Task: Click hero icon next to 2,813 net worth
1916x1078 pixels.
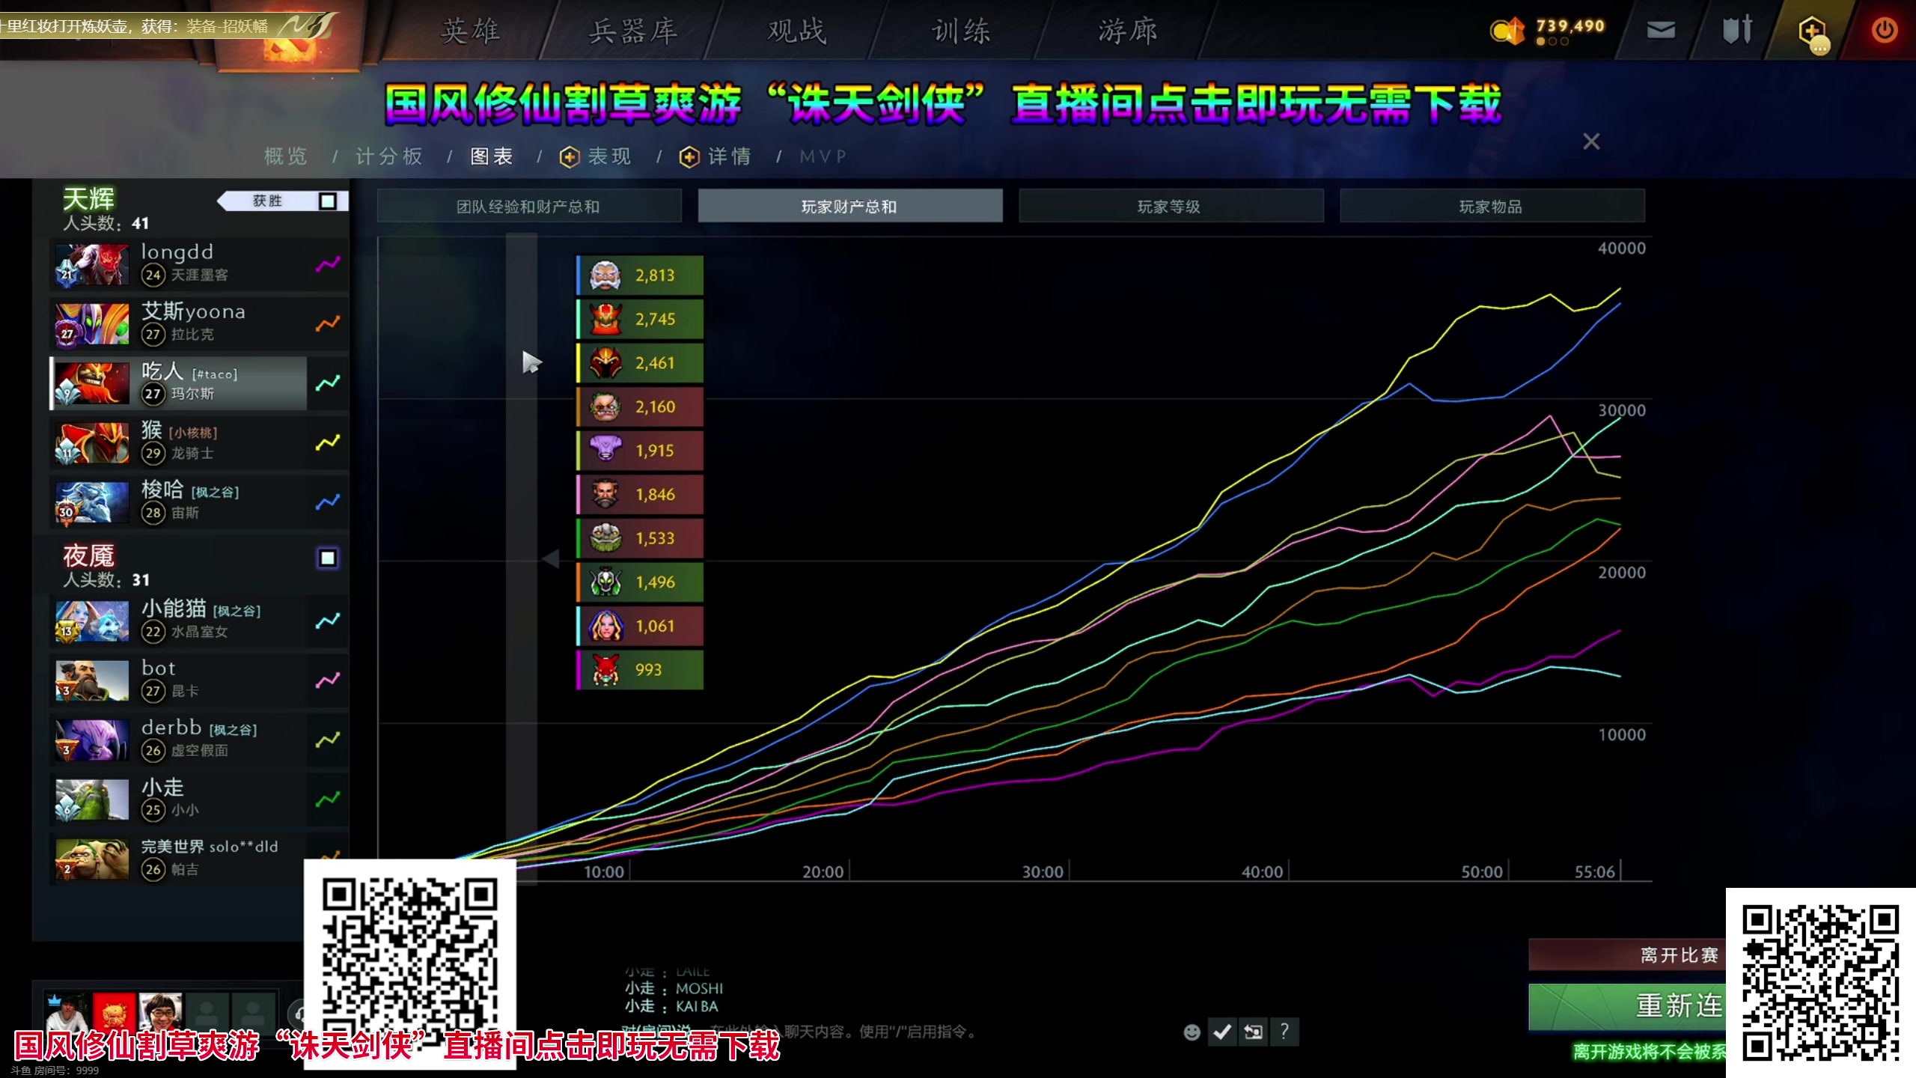Action: tap(605, 275)
